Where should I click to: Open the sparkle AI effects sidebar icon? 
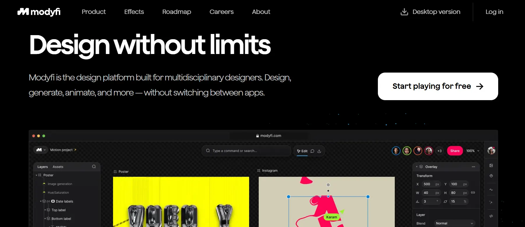[491, 202]
